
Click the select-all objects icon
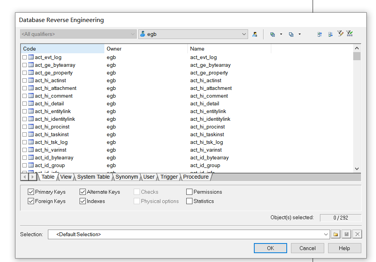coord(273,34)
